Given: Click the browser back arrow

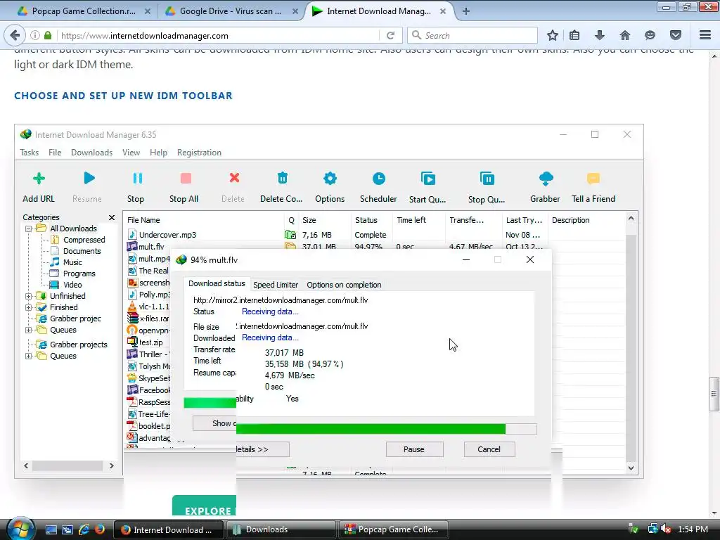Looking at the screenshot, I should click(15, 35).
